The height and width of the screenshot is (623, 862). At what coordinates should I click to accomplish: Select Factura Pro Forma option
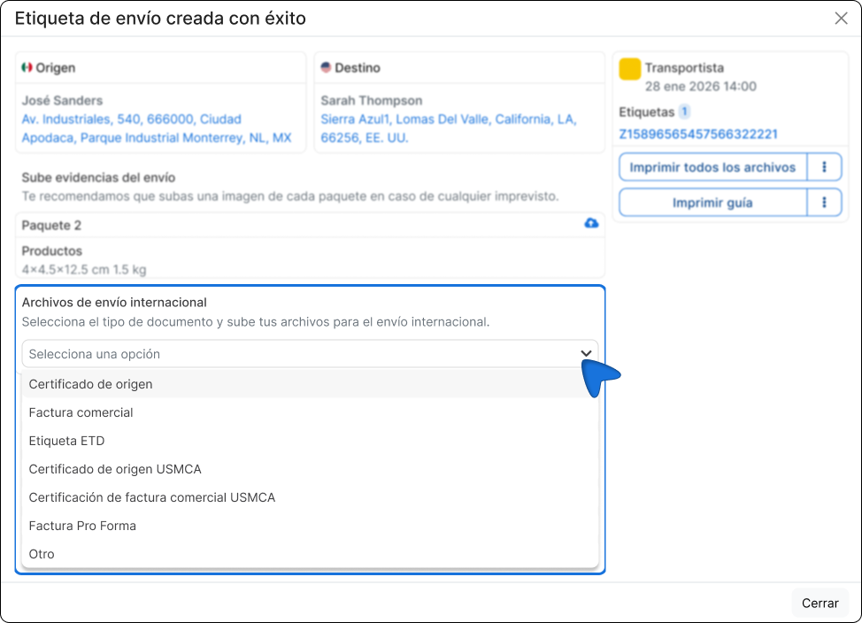[82, 526]
